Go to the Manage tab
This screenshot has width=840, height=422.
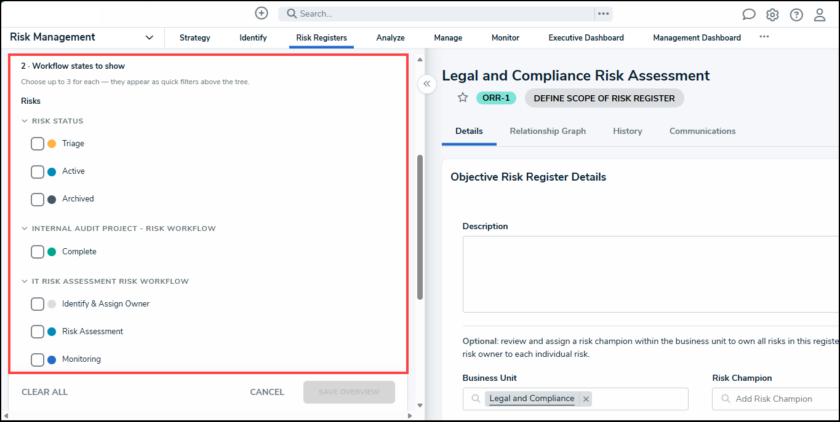448,37
